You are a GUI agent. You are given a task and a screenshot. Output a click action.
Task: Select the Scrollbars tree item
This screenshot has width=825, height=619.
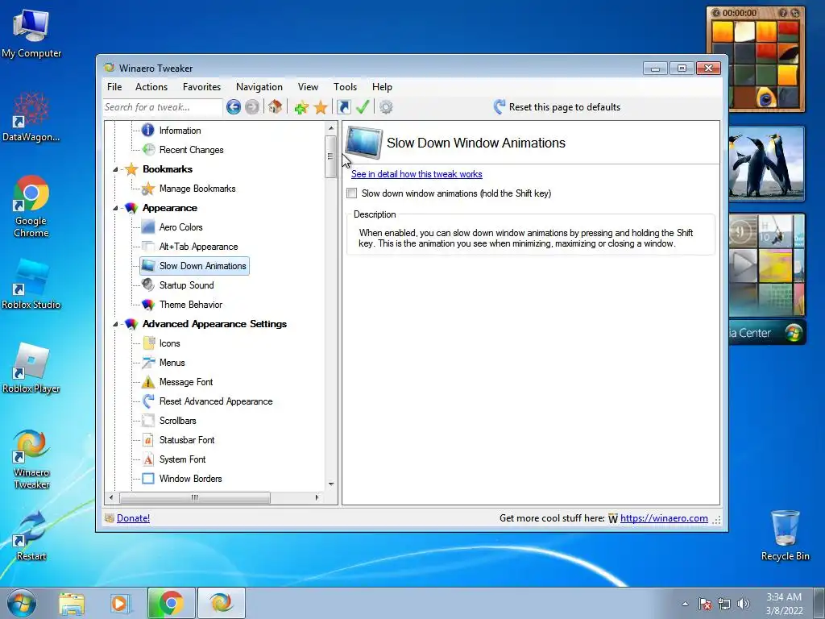click(x=177, y=421)
